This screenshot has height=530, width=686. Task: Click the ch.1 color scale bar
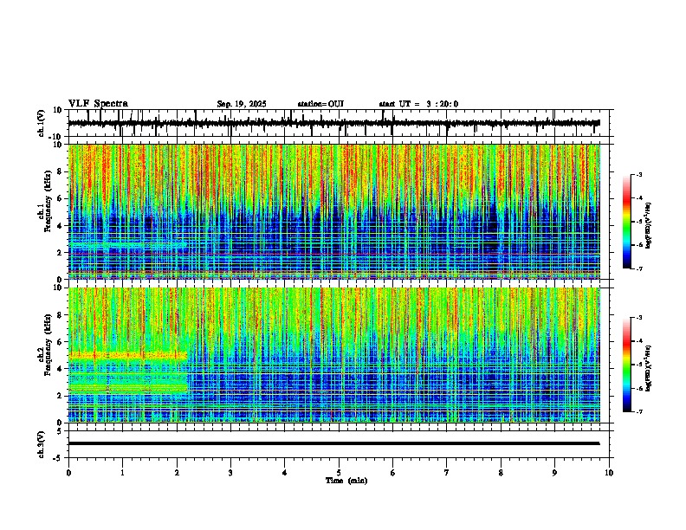627,222
